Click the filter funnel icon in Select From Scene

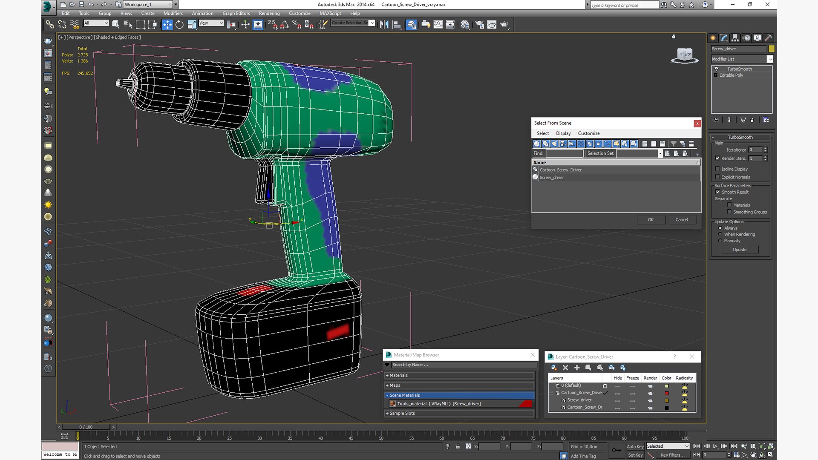[674, 144]
